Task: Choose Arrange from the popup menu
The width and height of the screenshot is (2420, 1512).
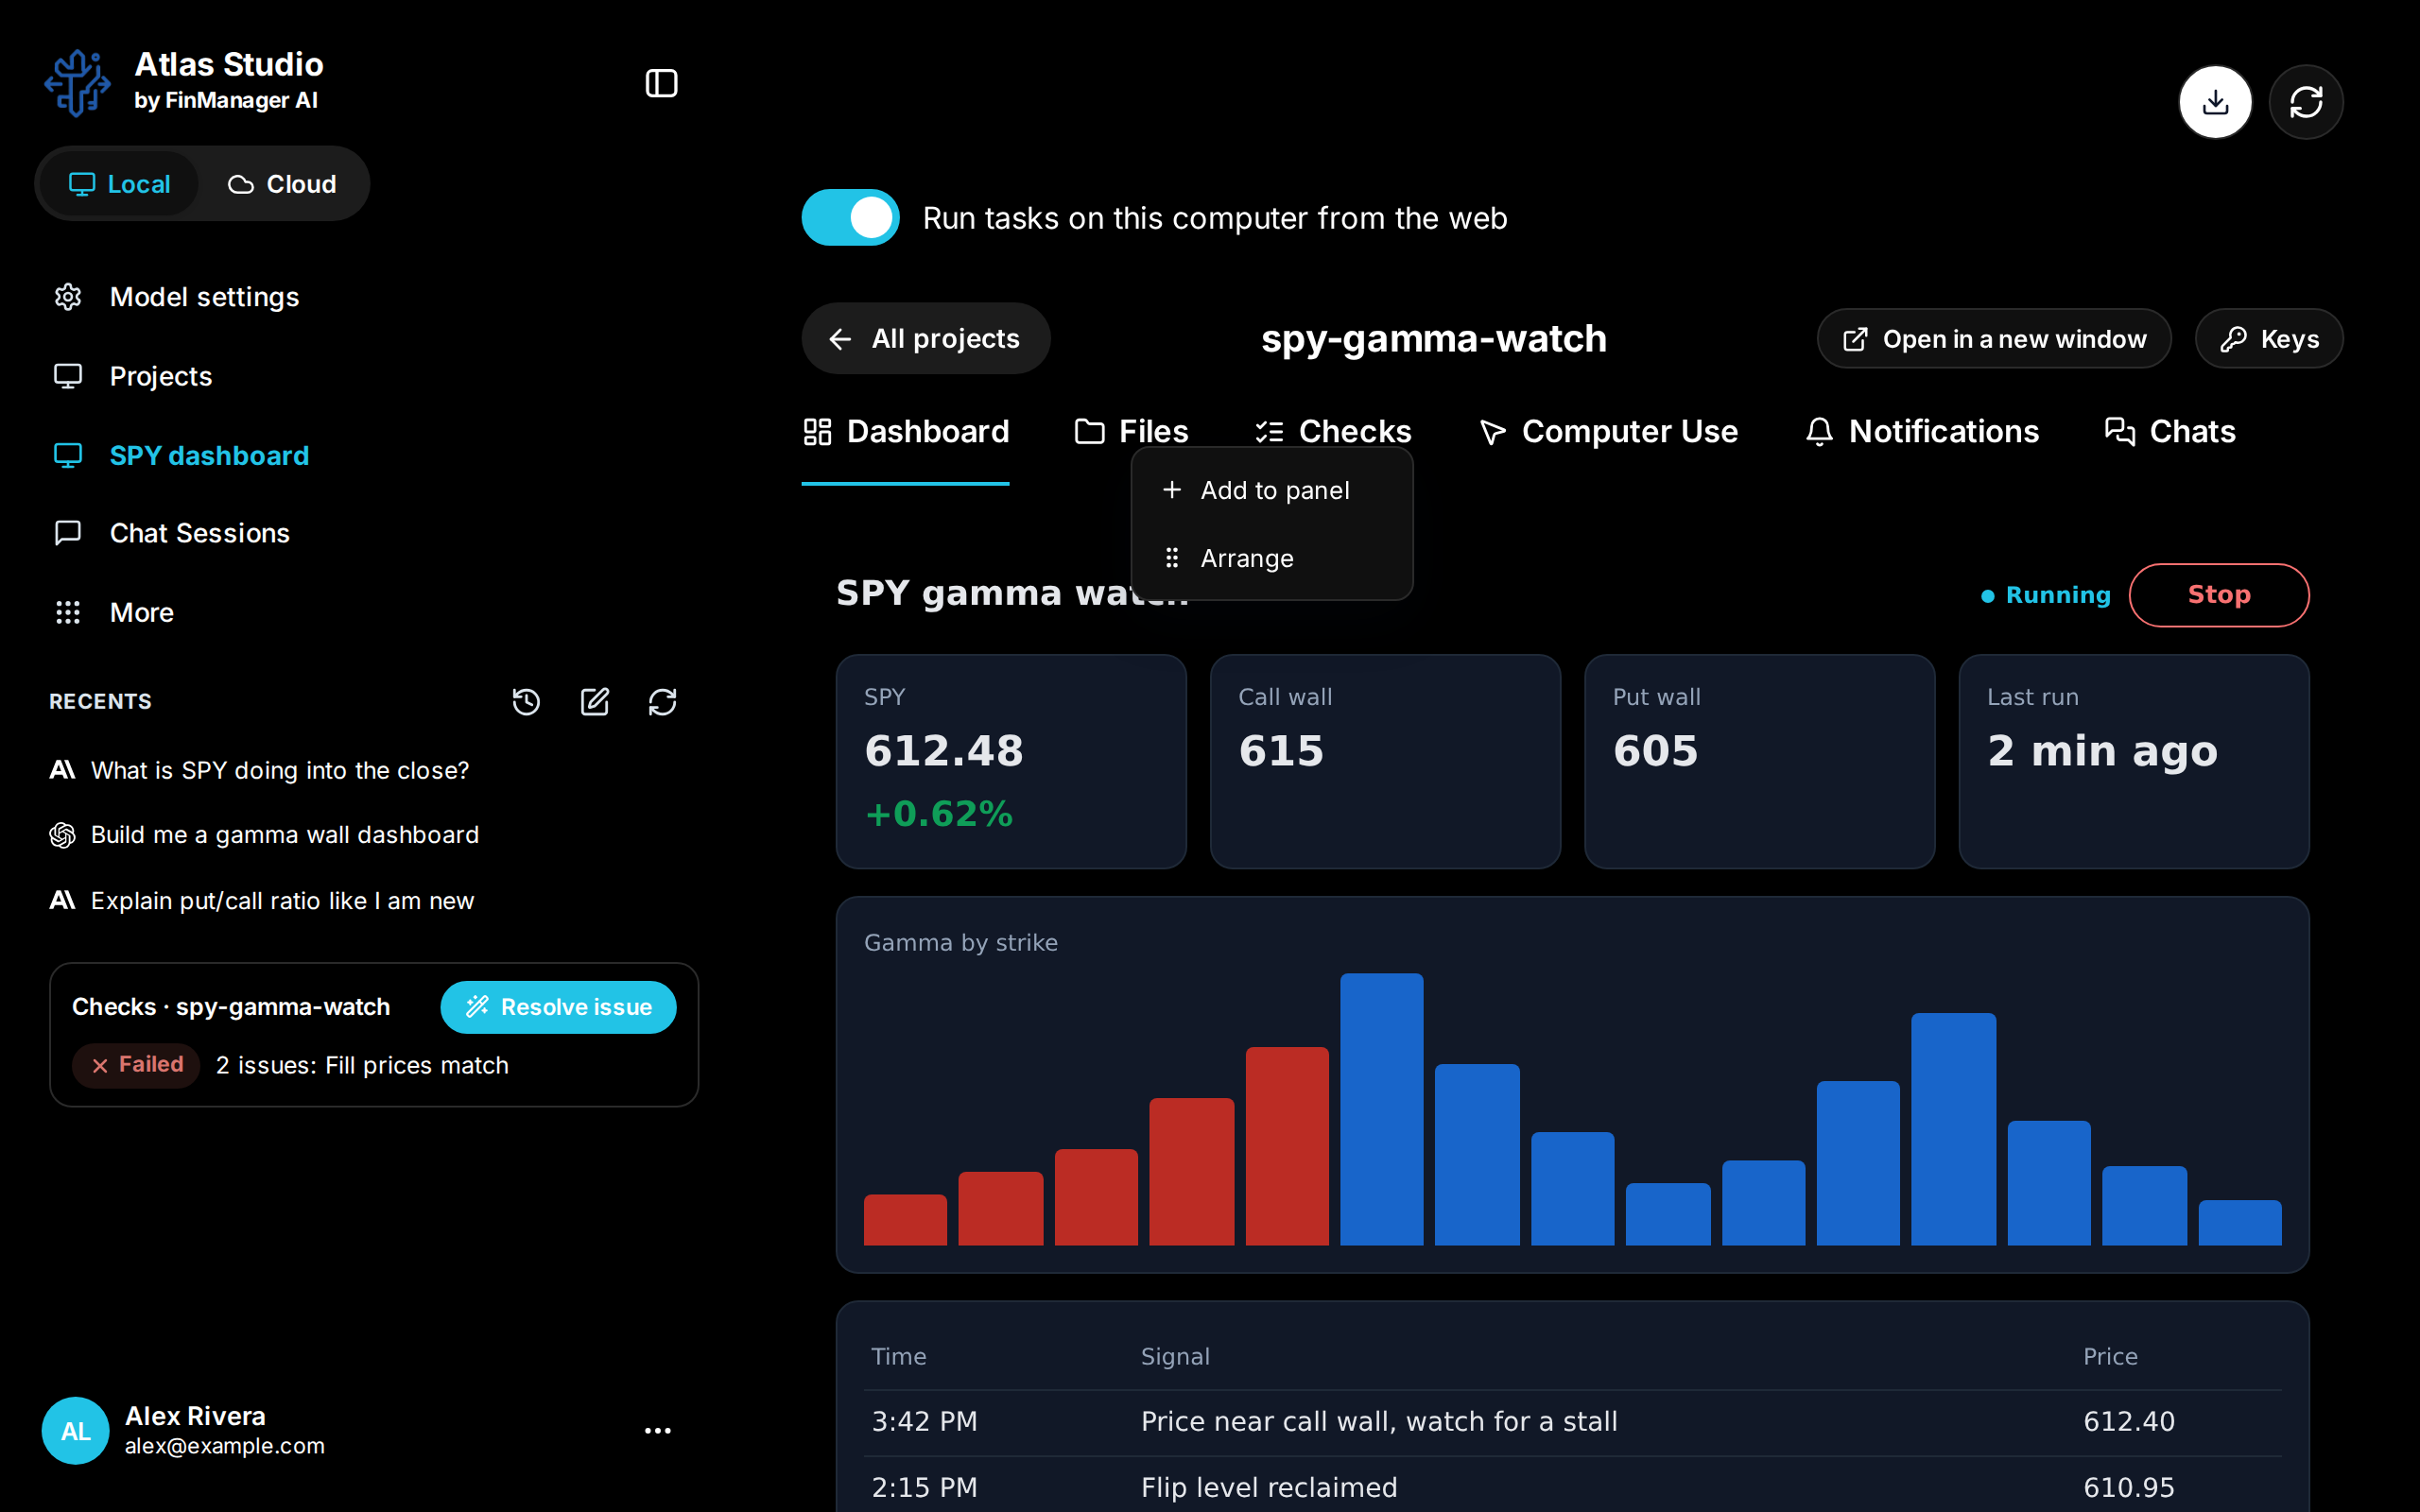Action: [x=1271, y=558]
